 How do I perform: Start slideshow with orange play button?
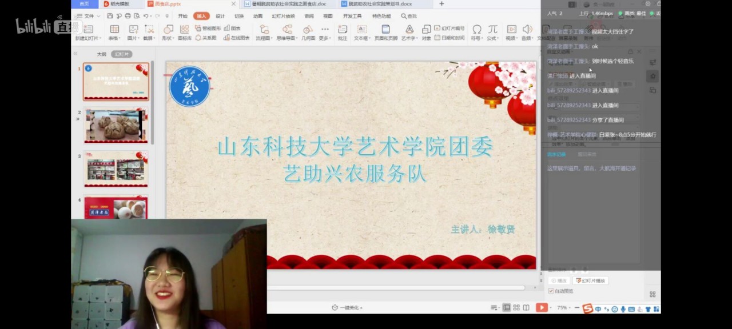(x=541, y=307)
